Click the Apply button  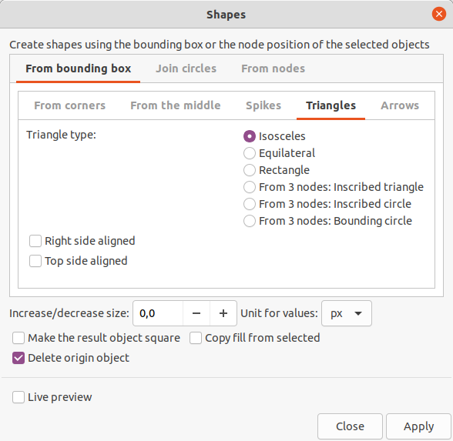coord(418,426)
